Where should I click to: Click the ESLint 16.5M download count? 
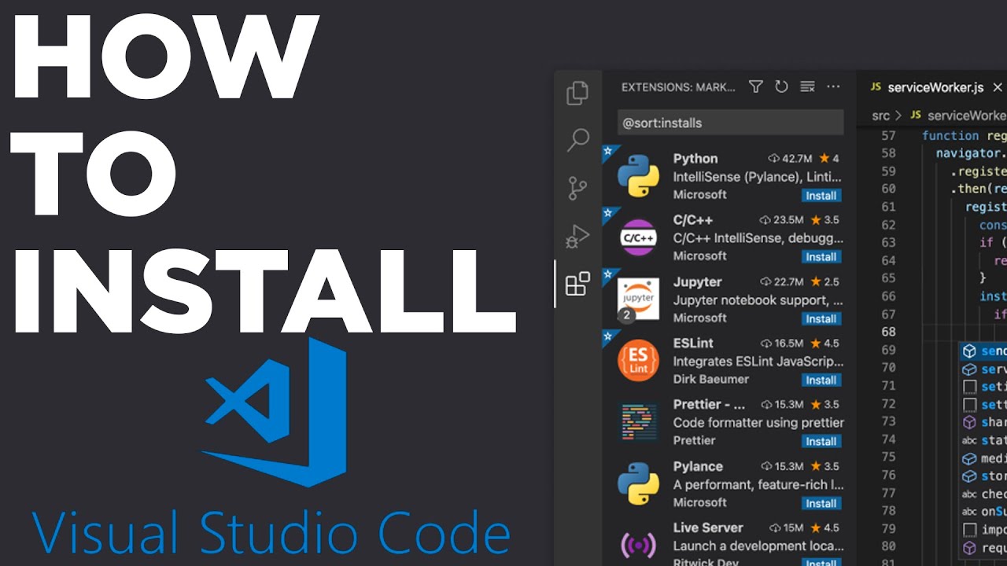[782, 344]
